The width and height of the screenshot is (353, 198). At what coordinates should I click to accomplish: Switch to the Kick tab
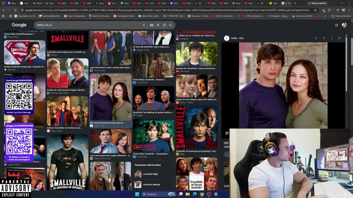(x=174, y=3)
